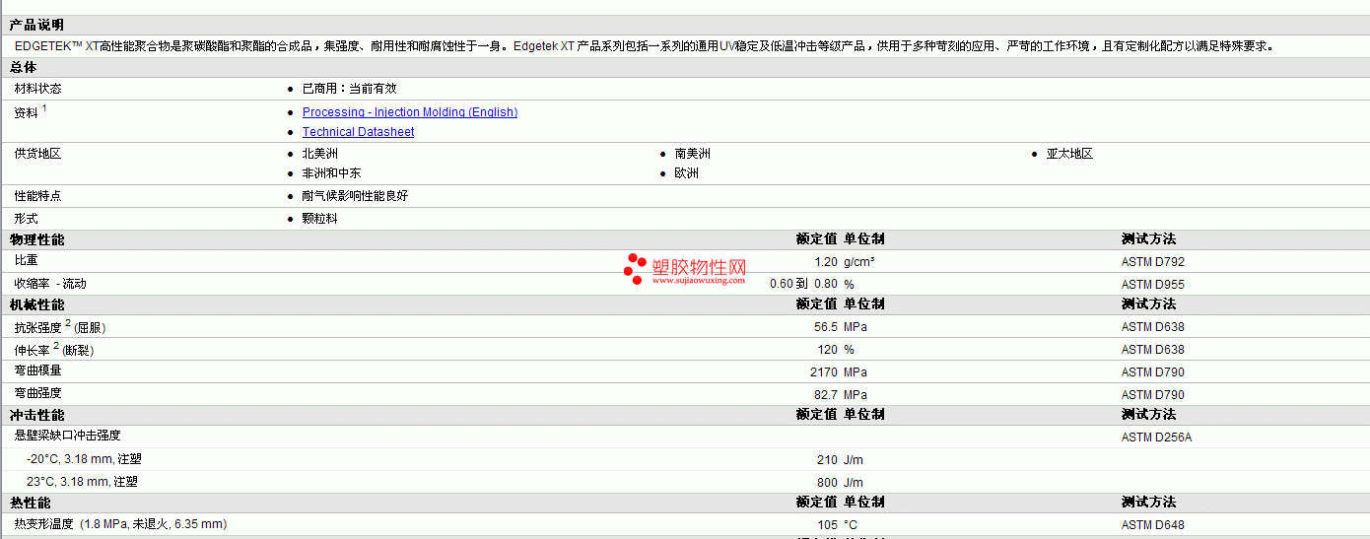
Task: Click the 120 elongation value
Action: click(x=828, y=350)
